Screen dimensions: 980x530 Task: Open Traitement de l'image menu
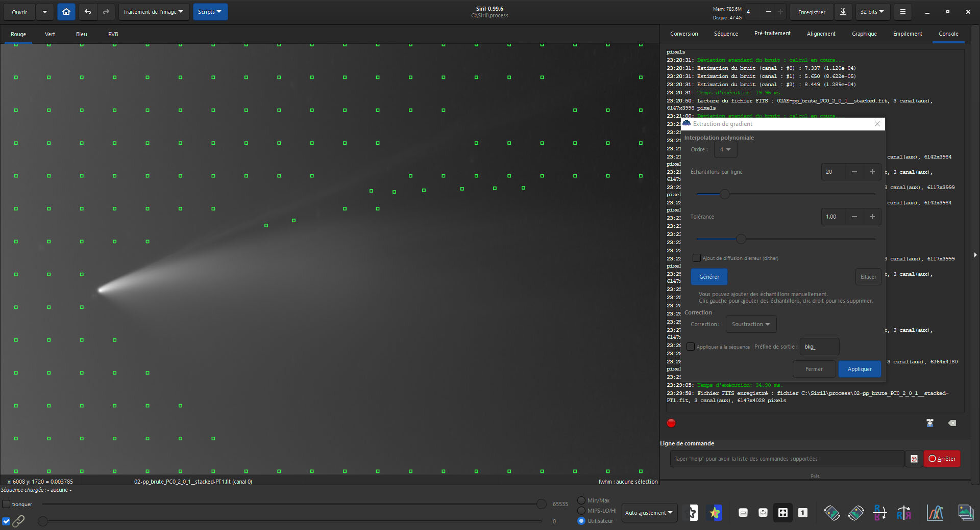154,12
